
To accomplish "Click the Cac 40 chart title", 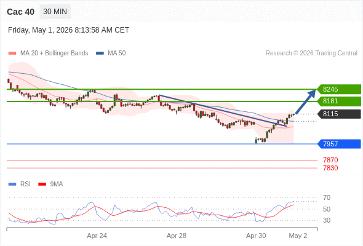I will coord(20,12).
